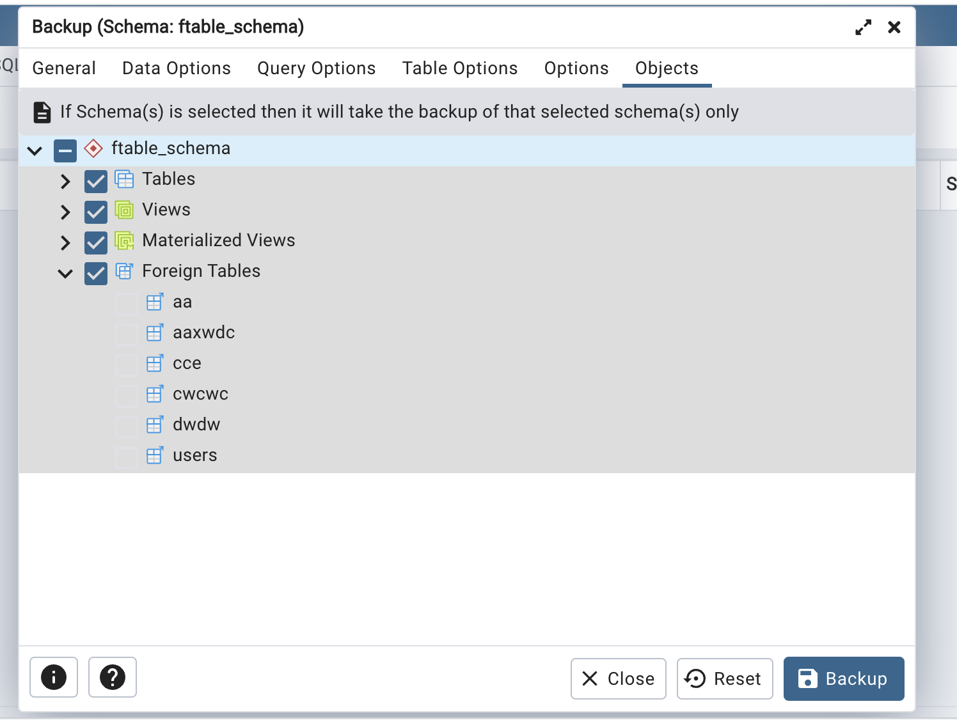Click the Reset button

[x=725, y=678]
